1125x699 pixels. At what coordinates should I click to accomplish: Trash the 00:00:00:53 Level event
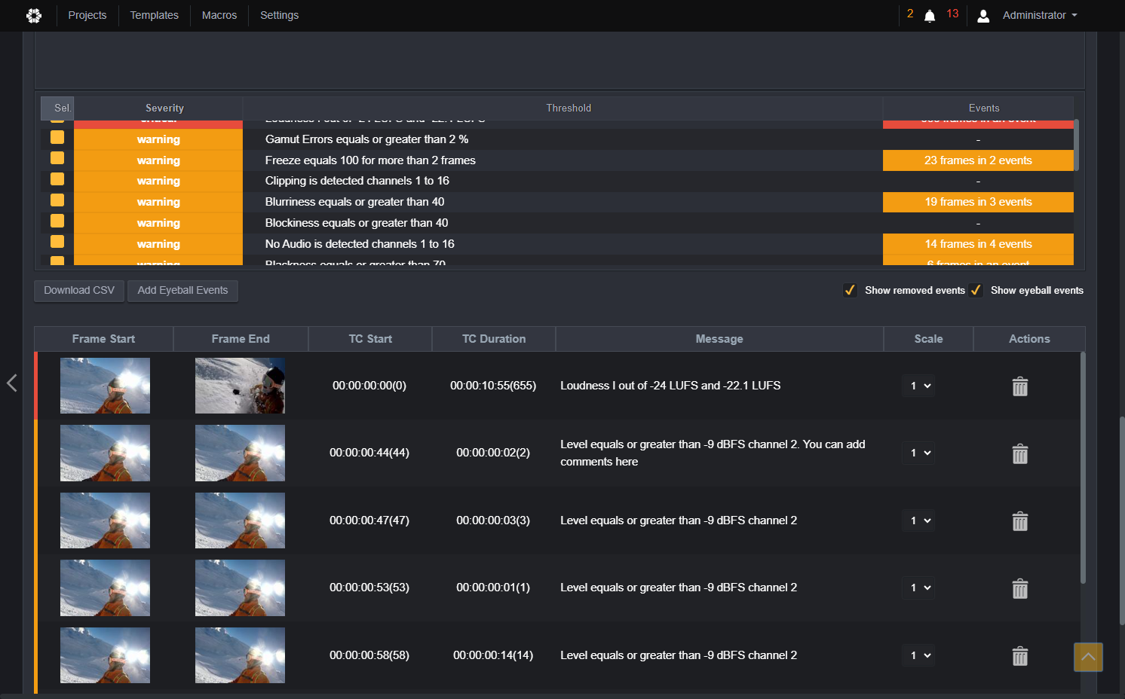click(x=1019, y=588)
